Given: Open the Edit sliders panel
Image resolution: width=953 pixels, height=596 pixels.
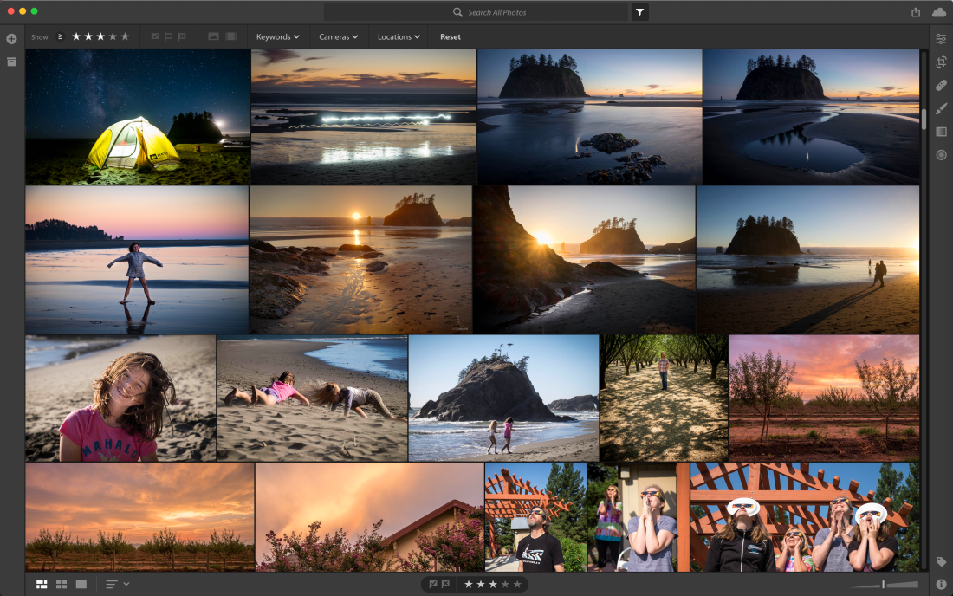Looking at the screenshot, I should (941, 39).
